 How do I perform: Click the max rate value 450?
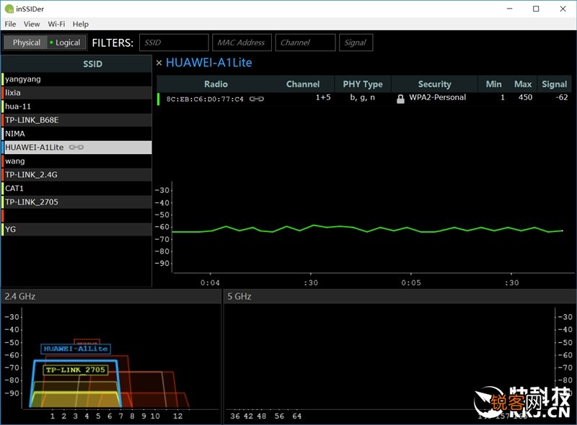tap(525, 97)
